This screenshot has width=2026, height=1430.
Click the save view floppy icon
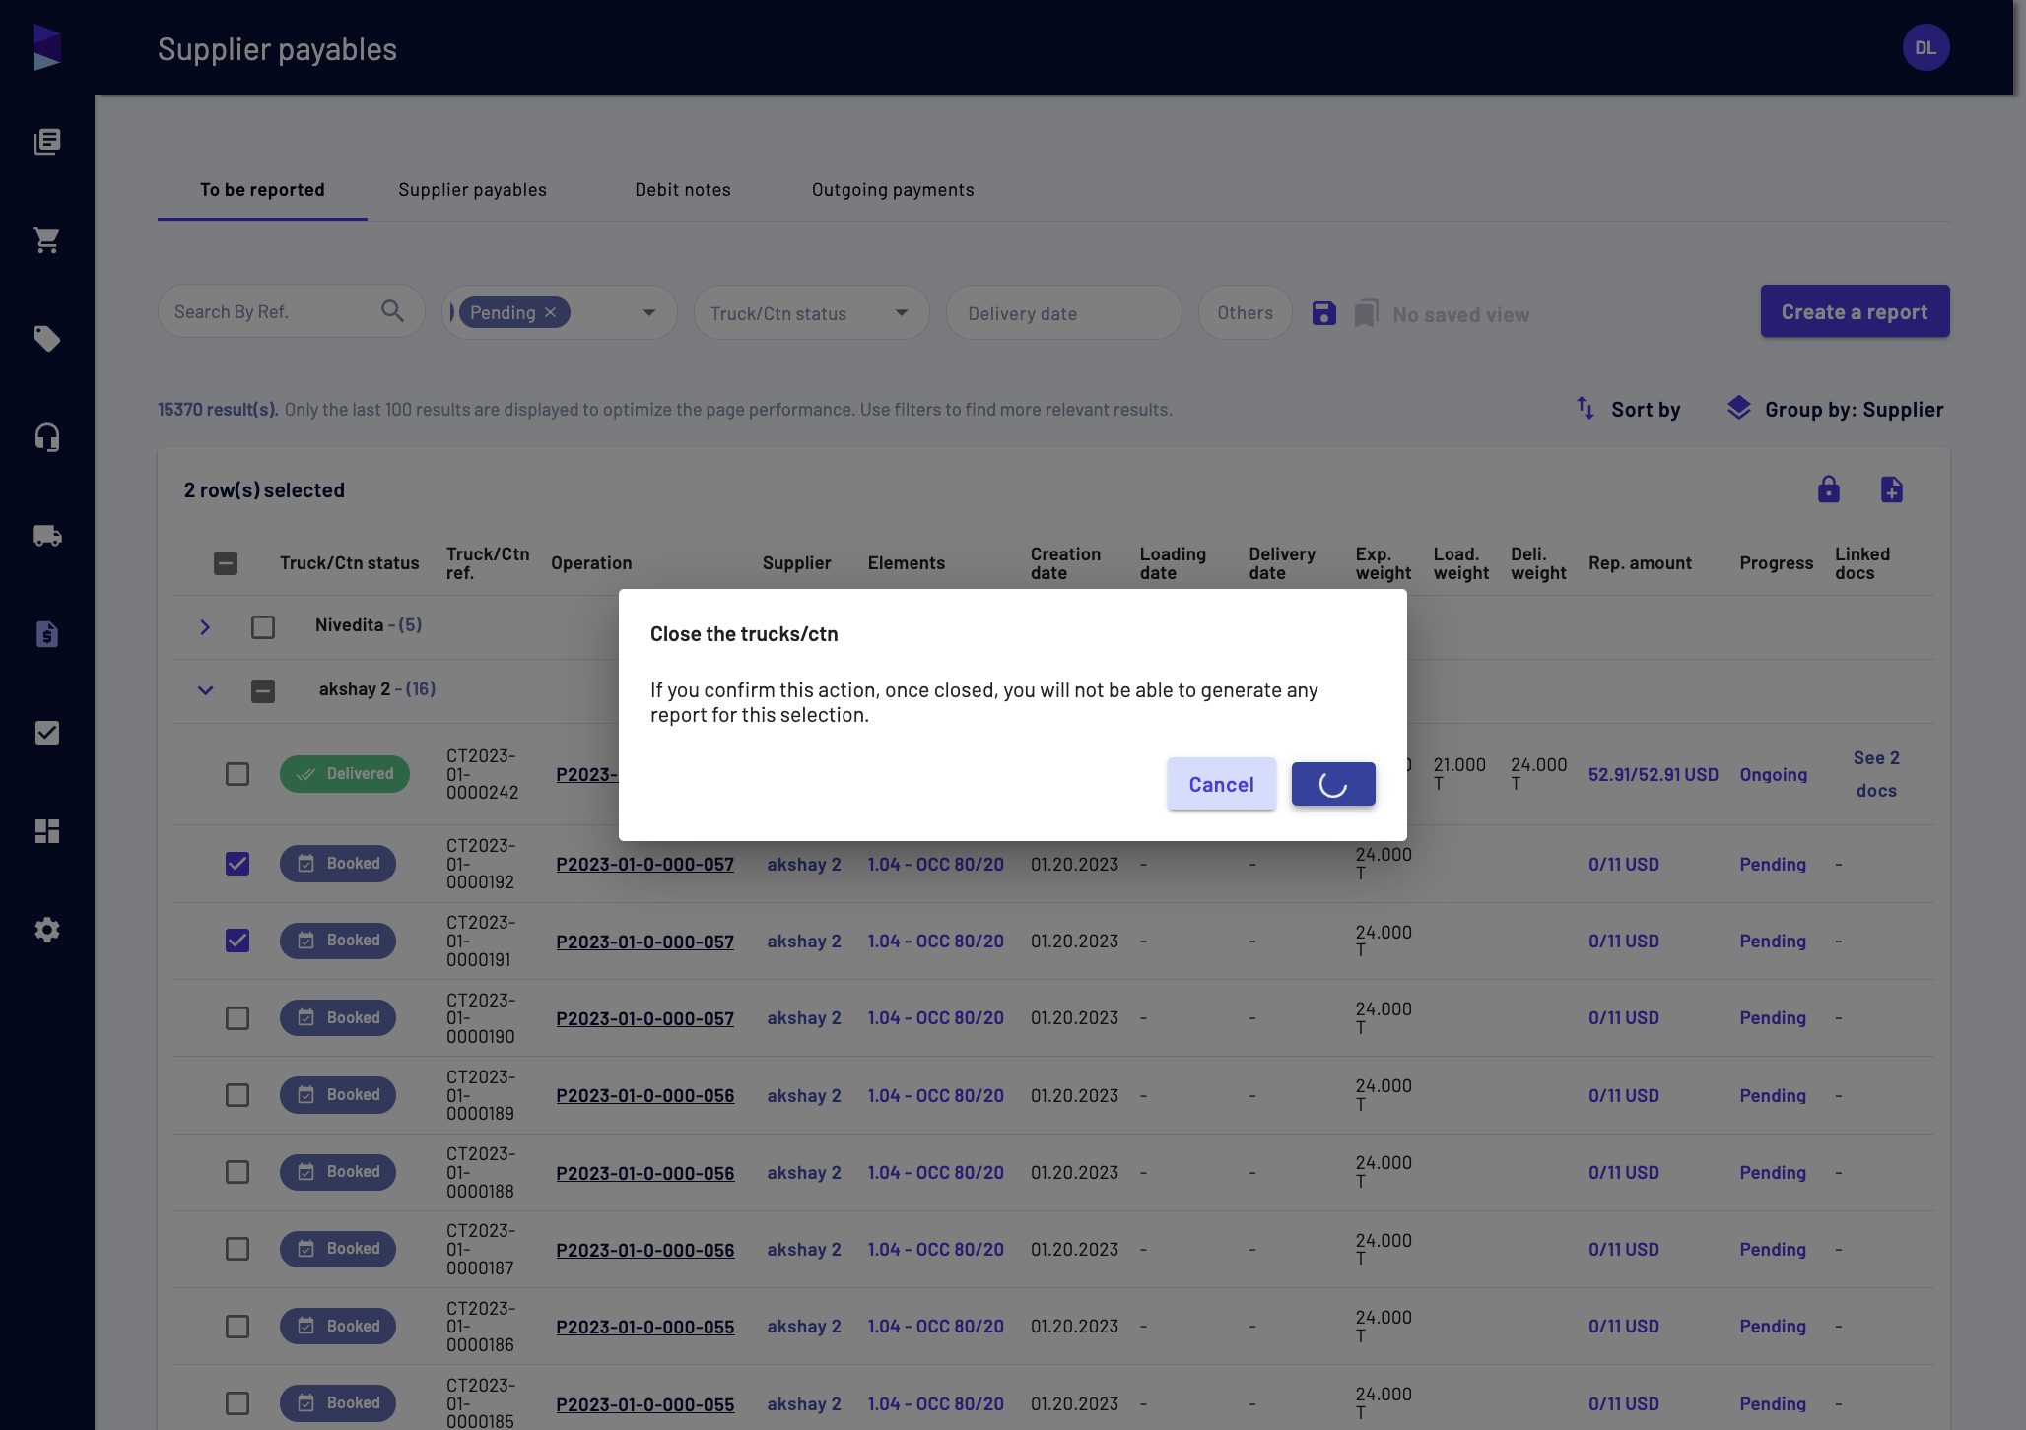coord(1324,313)
